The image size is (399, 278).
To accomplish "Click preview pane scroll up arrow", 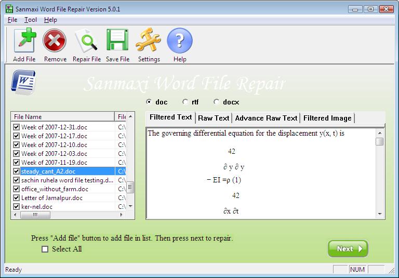I will 380,133.
